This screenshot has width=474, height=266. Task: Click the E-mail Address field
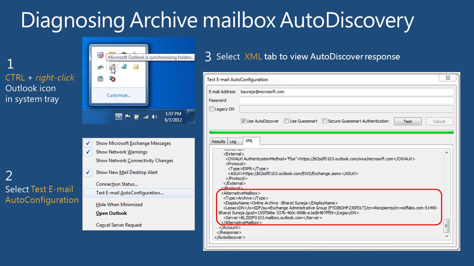tap(346, 92)
